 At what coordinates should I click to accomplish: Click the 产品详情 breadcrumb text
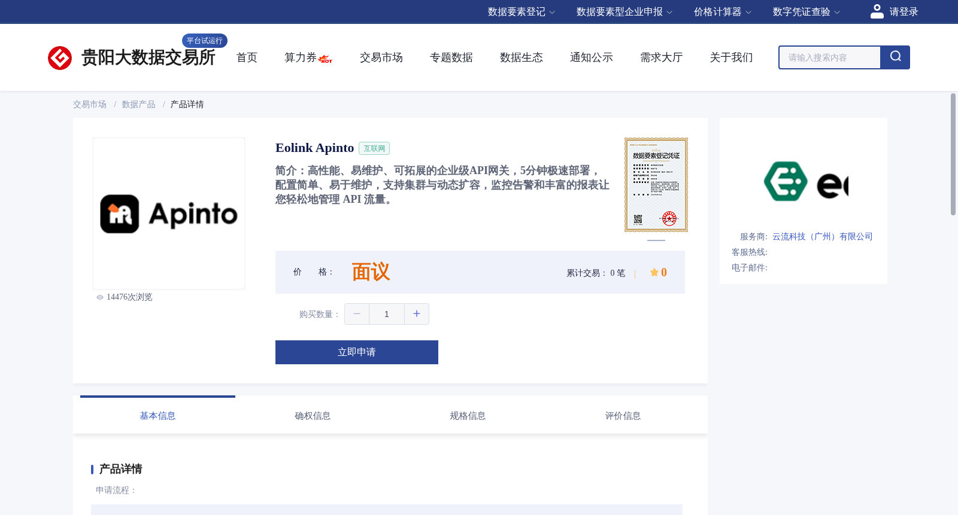coord(187,105)
